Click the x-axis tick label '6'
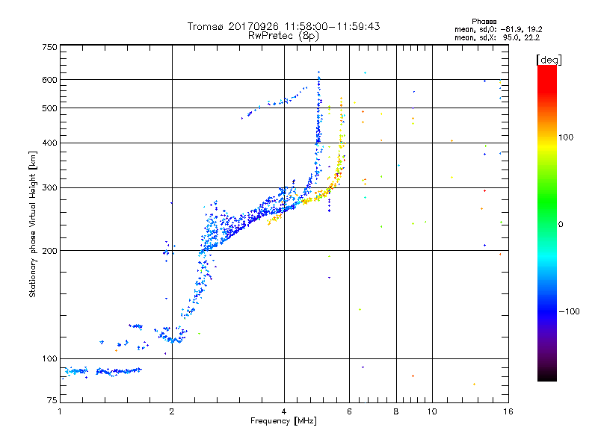This screenshot has width=598, height=448. pos(349,411)
